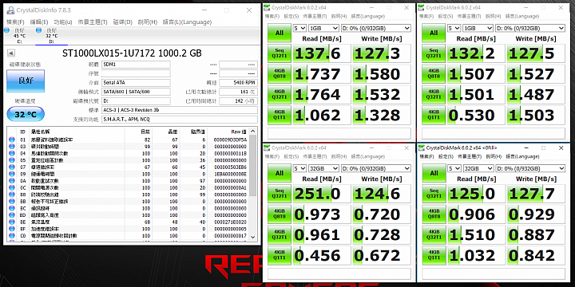575x287 pixels.
Task: Open count dropdown in window with 251.0 read
Action: (299, 168)
